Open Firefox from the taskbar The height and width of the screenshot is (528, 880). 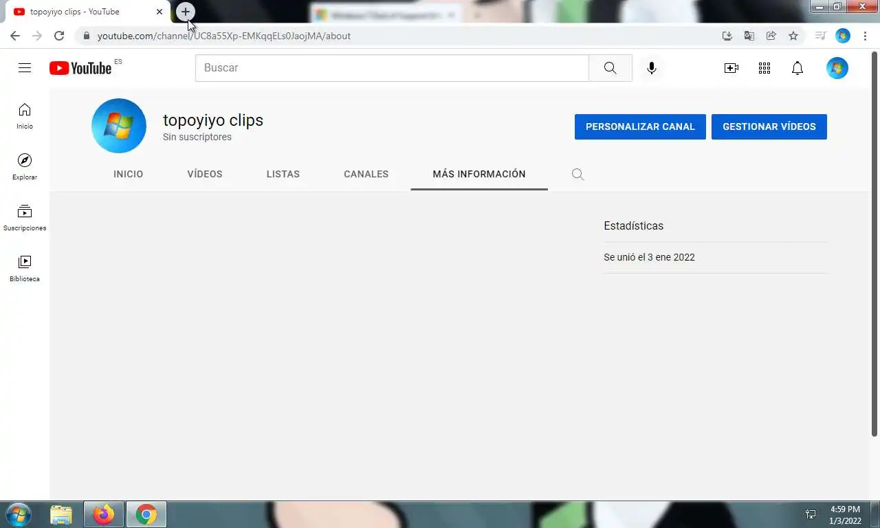(x=104, y=514)
